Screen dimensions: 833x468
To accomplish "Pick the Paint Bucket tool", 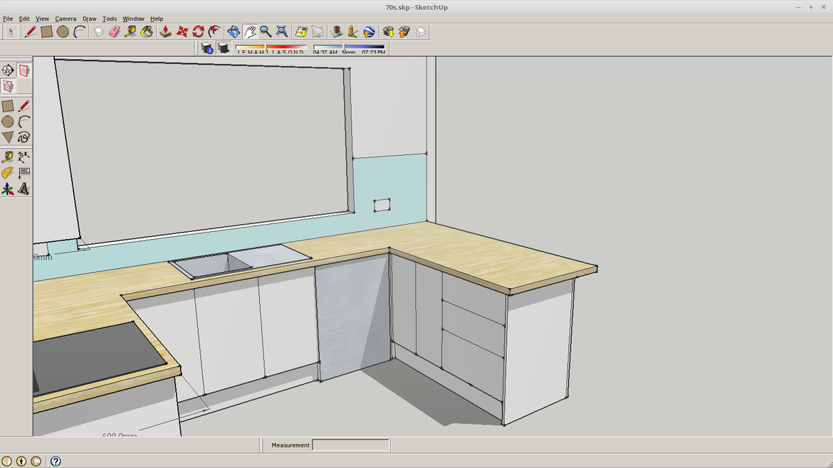I will pos(147,32).
